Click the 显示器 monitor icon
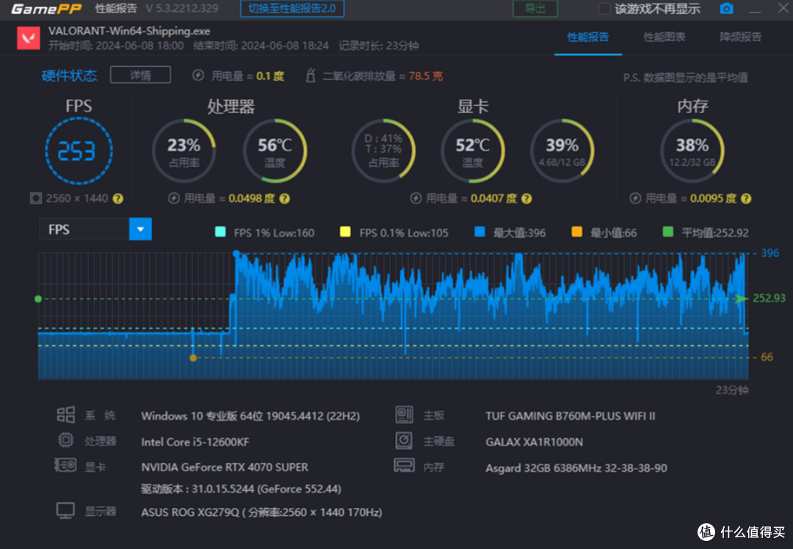 [65, 510]
